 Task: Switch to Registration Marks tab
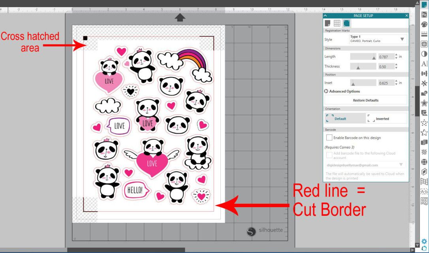coord(347,23)
